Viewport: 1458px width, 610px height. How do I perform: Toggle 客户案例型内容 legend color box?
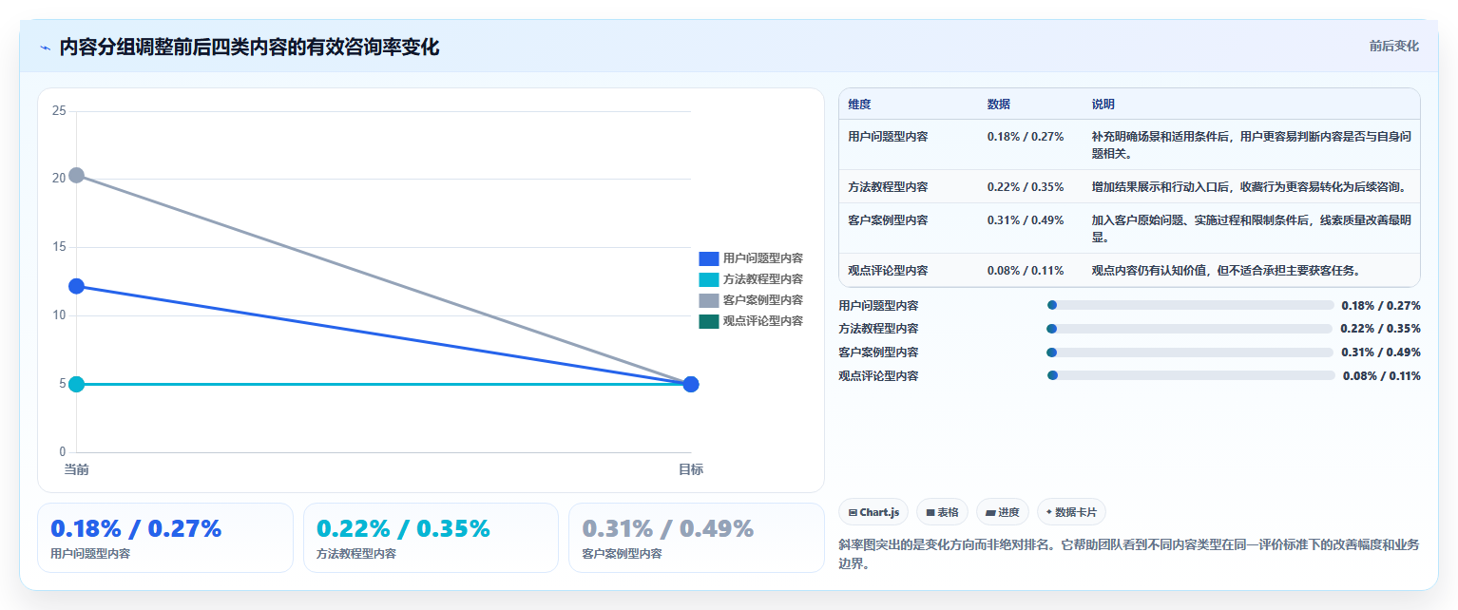coord(708,300)
